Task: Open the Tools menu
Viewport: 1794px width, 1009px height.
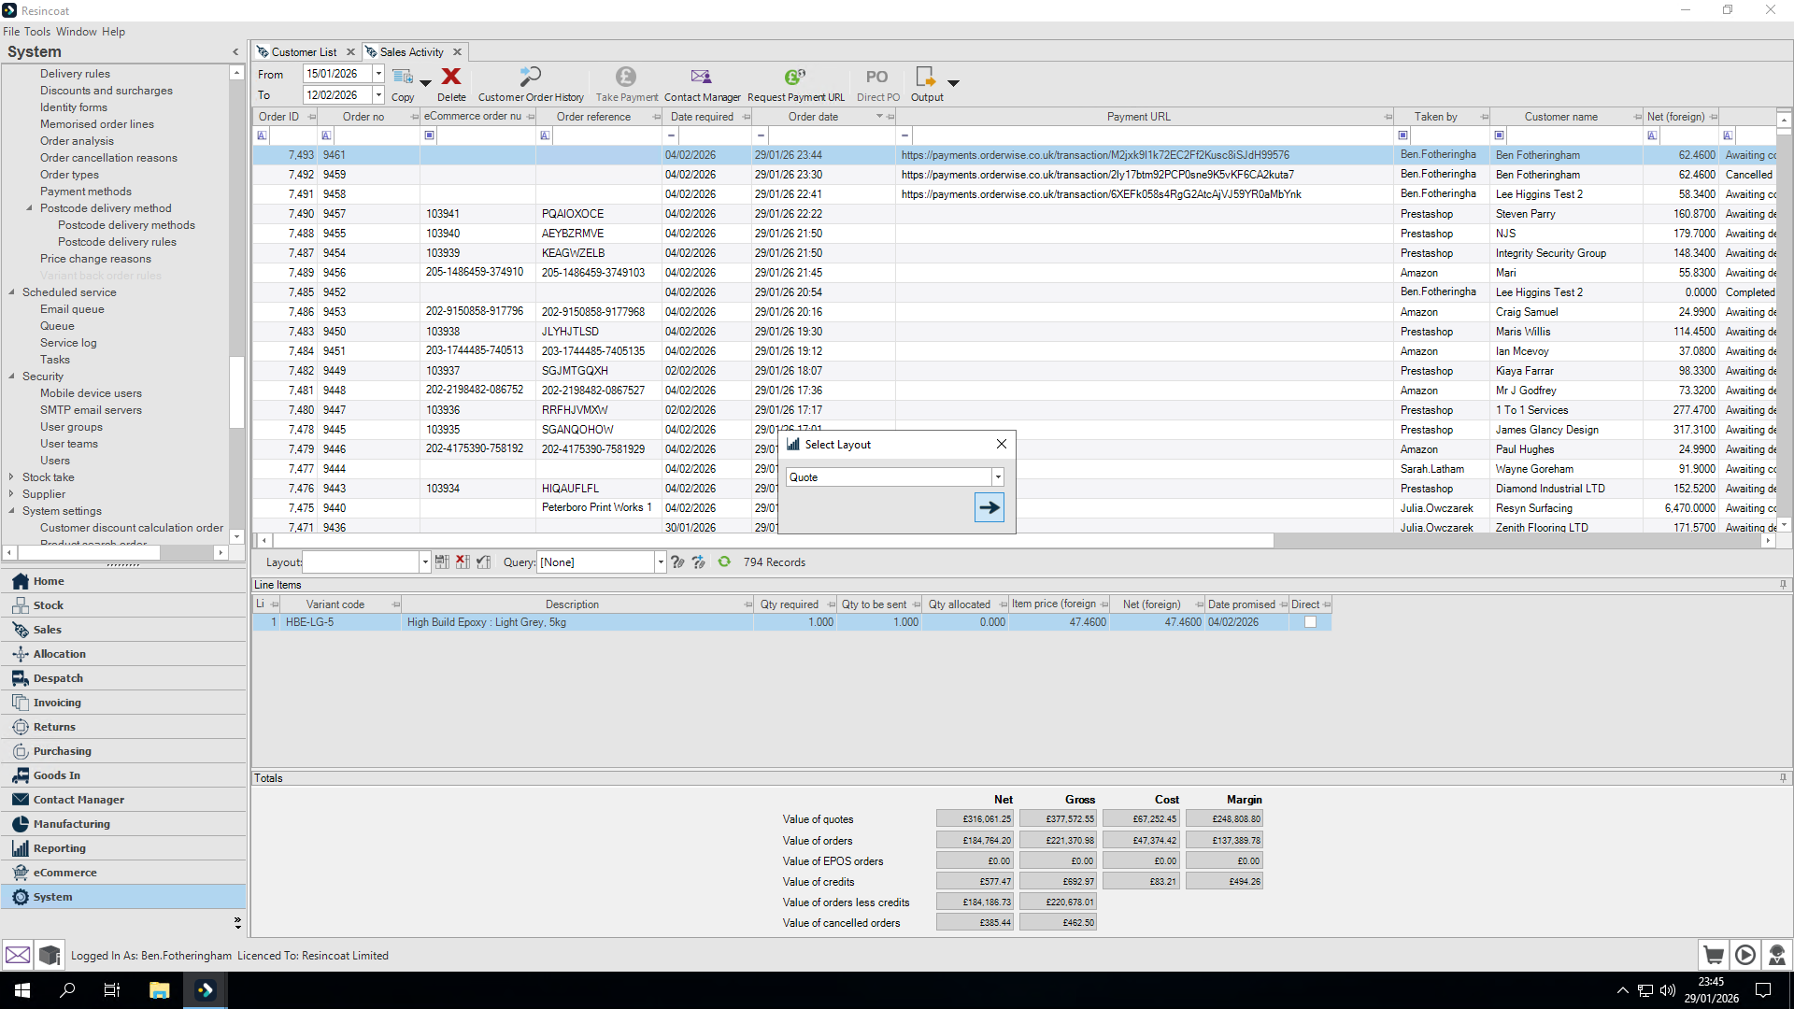Action: coord(37,32)
